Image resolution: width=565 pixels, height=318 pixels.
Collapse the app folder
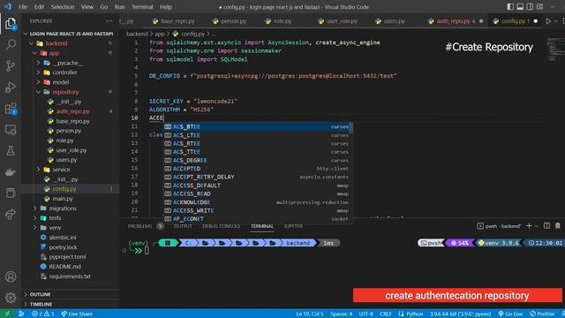[x=35, y=53]
